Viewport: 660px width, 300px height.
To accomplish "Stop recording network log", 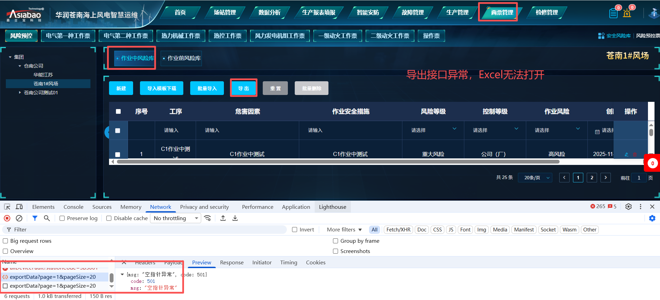I will pyautogui.click(x=7, y=218).
